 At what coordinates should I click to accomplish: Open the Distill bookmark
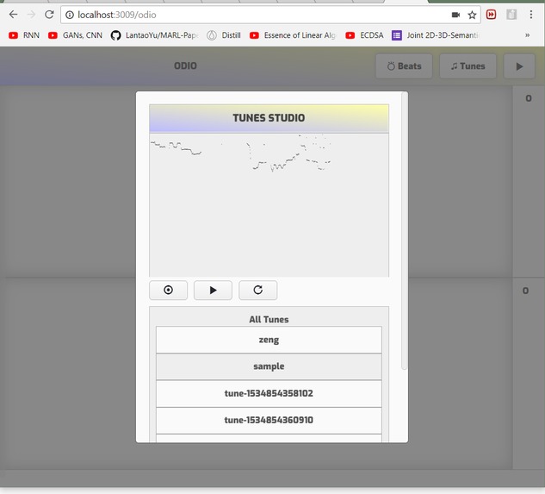(224, 35)
